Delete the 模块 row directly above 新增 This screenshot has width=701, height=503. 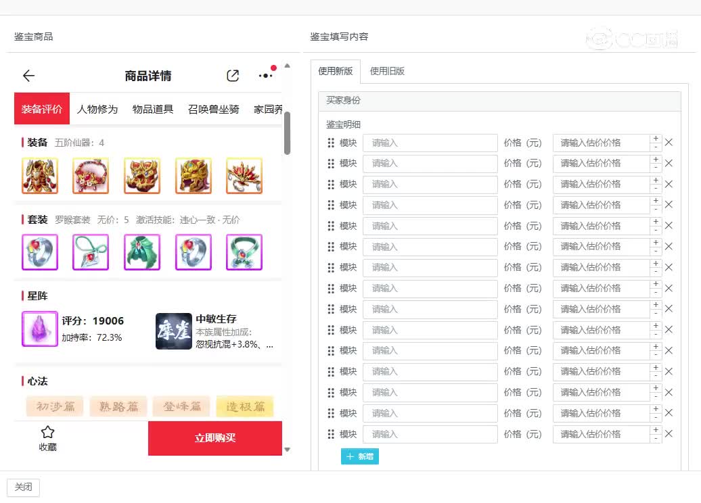click(x=669, y=434)
